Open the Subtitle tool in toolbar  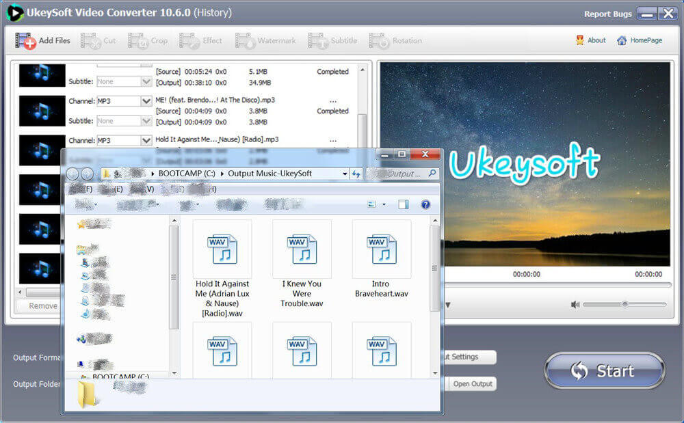click(x=333, y=40)
